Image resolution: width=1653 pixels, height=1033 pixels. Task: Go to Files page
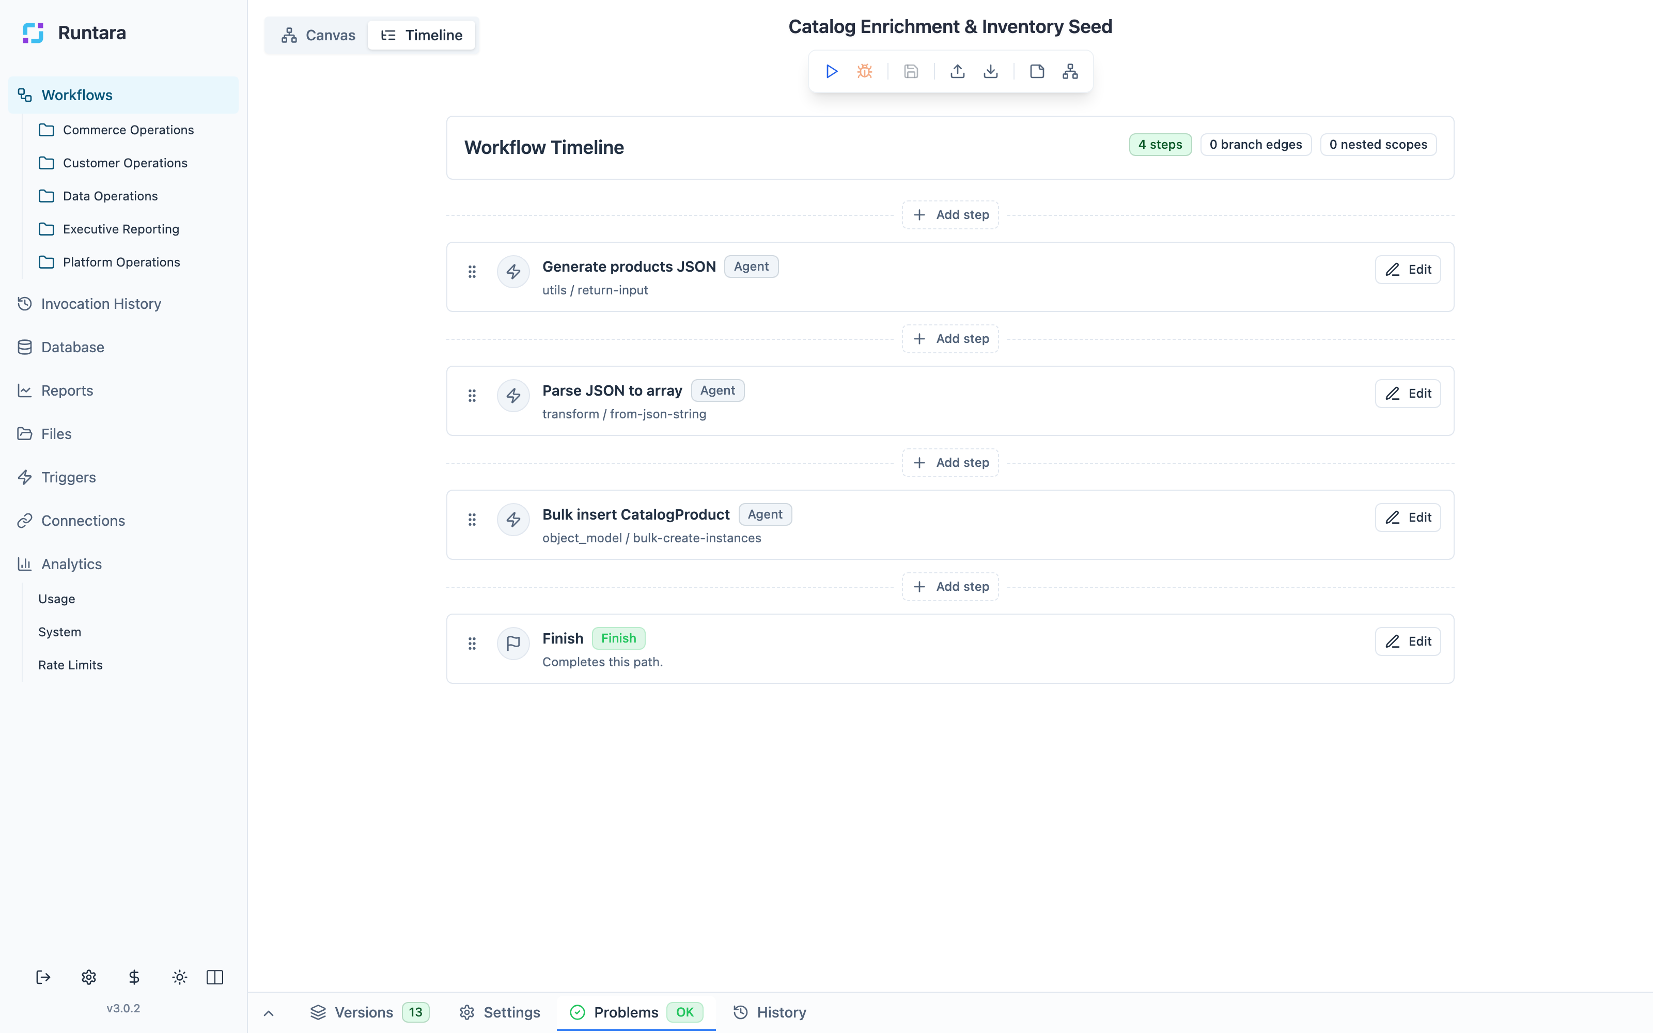coord(123,434)
